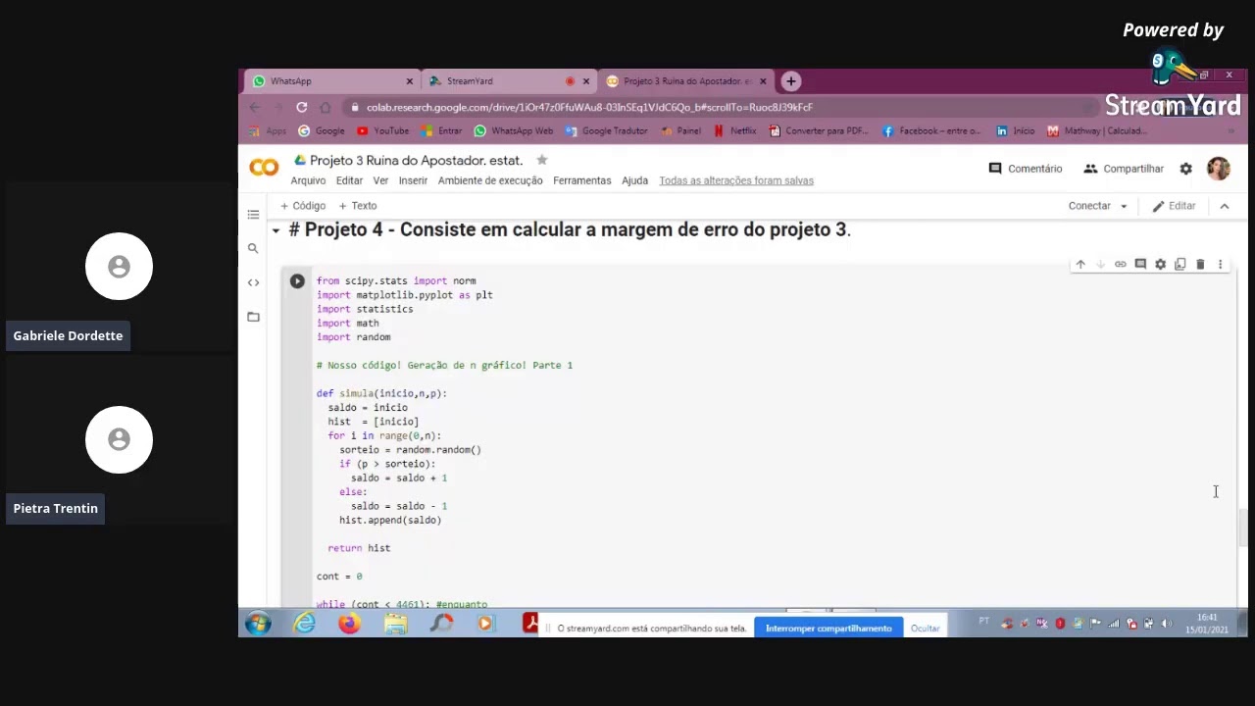Image resolution: width=1255 pixels, height=706 pixels.
Task: Open Windows Start button
Action: (258, 624)
